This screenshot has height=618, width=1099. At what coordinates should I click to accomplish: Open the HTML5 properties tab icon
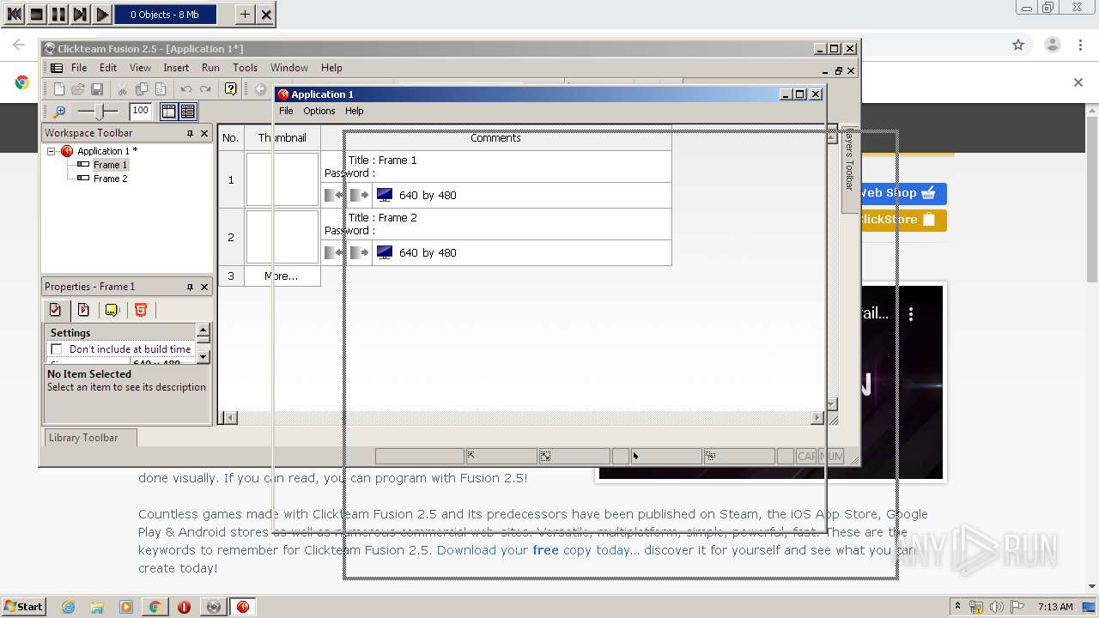point(141,310)
